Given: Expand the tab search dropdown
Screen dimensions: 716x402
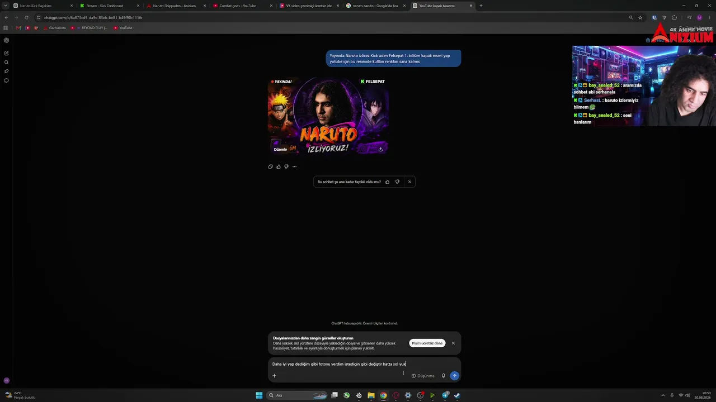Looking at the screenshot, I should [x=6, y=6].
